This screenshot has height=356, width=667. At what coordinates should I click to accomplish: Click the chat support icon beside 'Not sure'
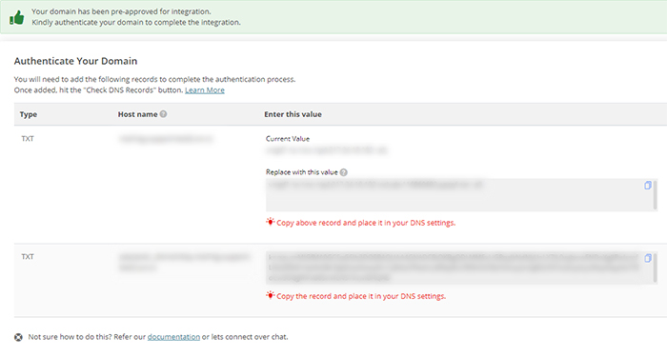coord(18,337)
